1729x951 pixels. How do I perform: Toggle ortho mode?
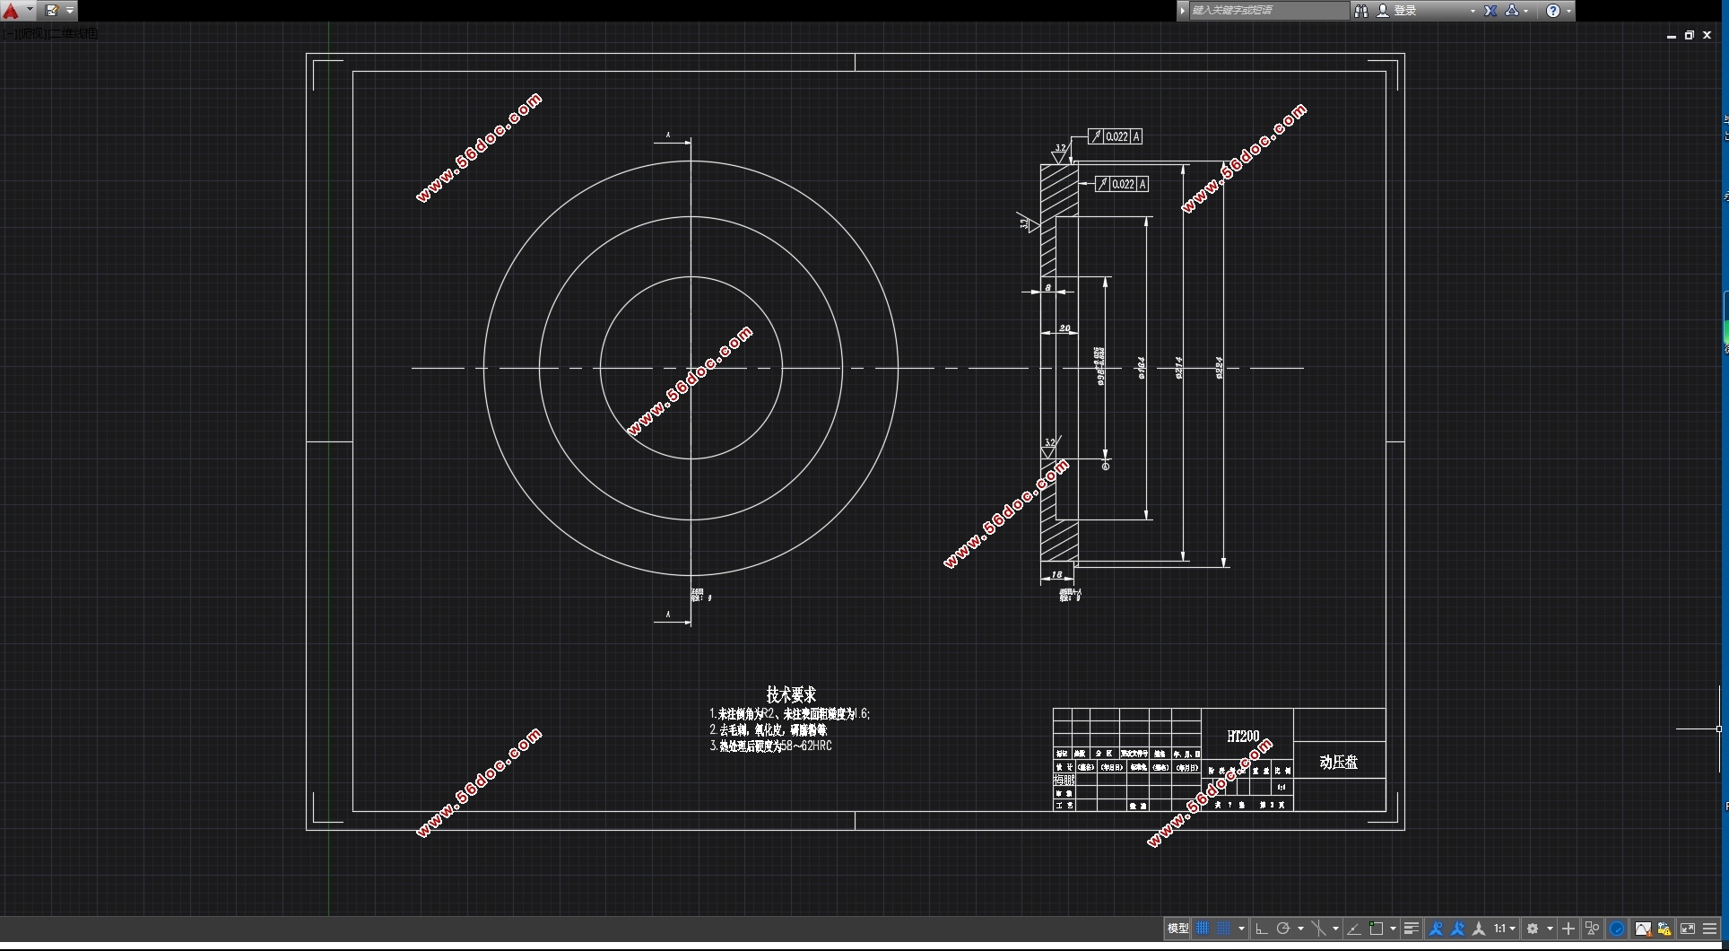tap(1261, 929)
